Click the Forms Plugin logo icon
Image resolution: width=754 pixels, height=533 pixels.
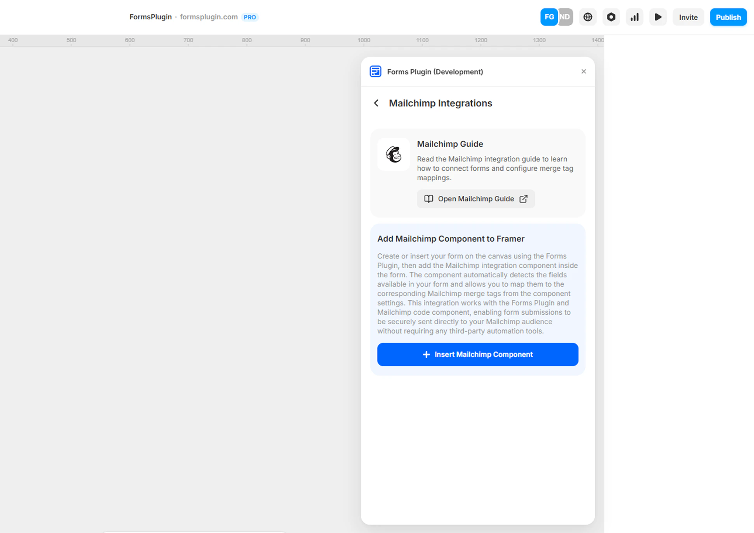(375, 71)
